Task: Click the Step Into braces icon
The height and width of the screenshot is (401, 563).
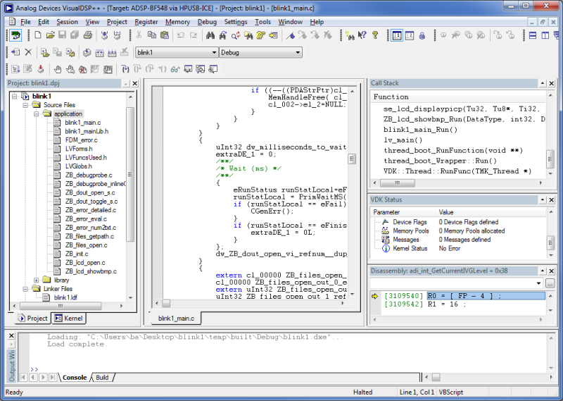Action: [x=125, y=69]
